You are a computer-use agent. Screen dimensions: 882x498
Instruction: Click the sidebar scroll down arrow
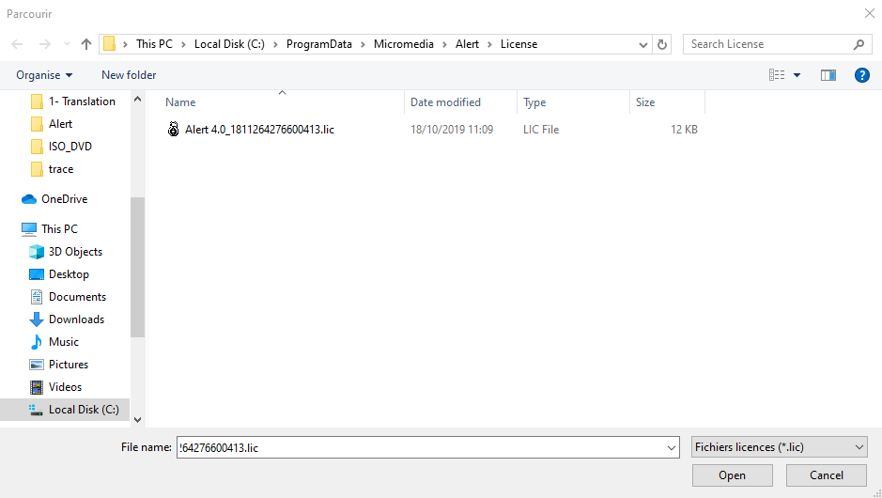138,420
